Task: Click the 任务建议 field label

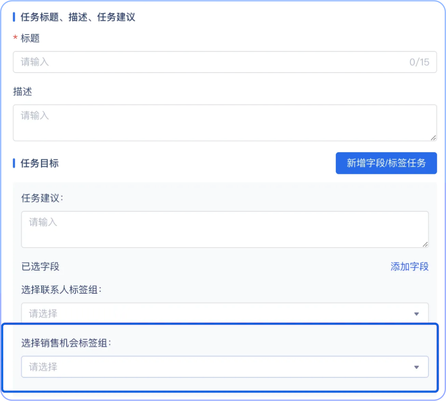Action: [42, 198]
